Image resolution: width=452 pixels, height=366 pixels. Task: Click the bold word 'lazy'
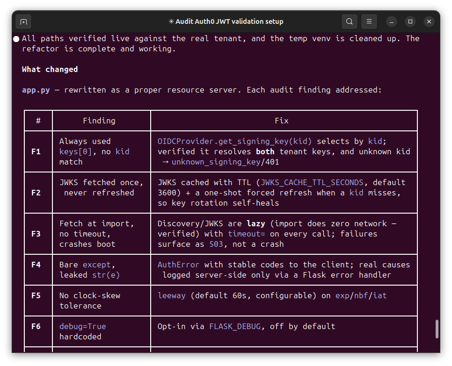click(x=255, y=224)
